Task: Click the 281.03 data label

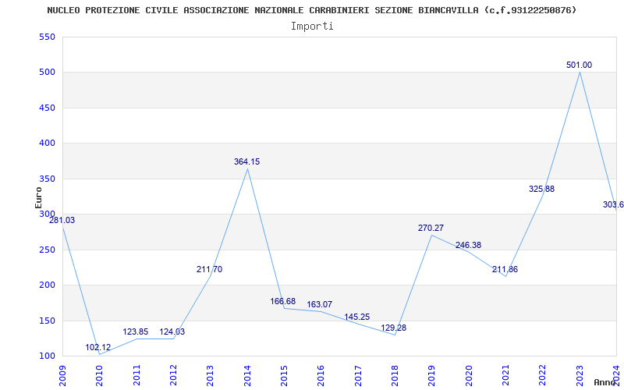Action: (x=62, y=221)
